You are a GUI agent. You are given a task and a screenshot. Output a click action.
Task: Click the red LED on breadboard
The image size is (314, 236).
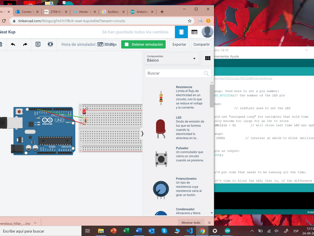click(x=84, y=112)
